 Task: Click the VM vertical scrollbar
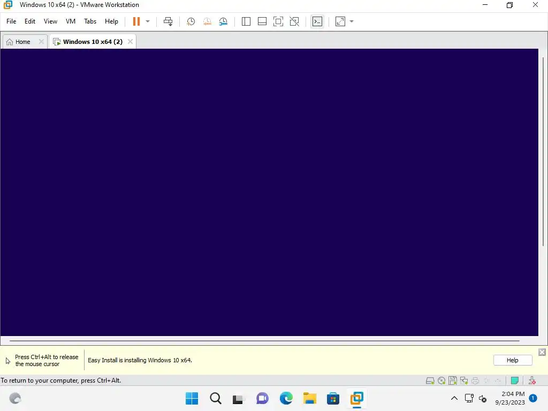(543, 151)
